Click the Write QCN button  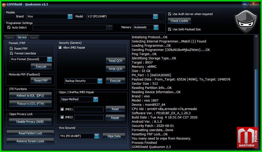coord(115,69)
